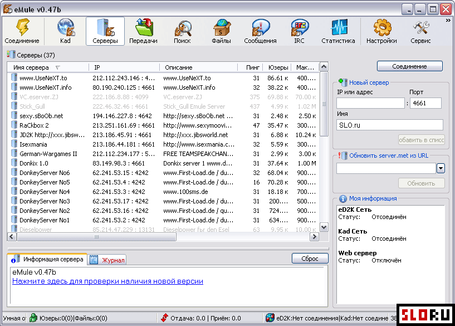Click the vertical scrollbar thumb of server list

(324, 104)
